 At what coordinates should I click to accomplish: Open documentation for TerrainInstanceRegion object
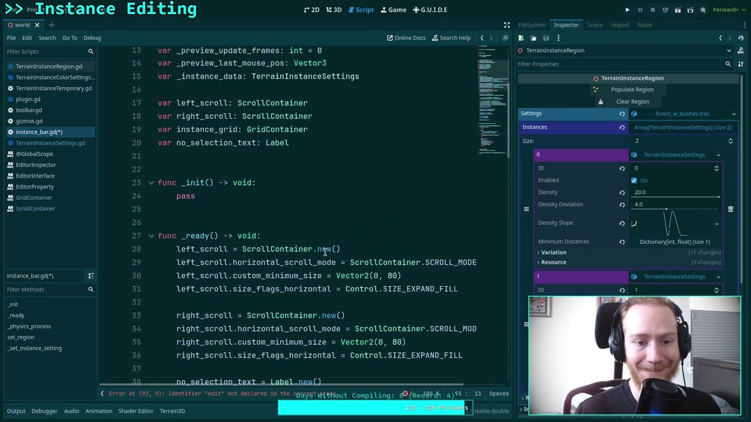[741, 50]
